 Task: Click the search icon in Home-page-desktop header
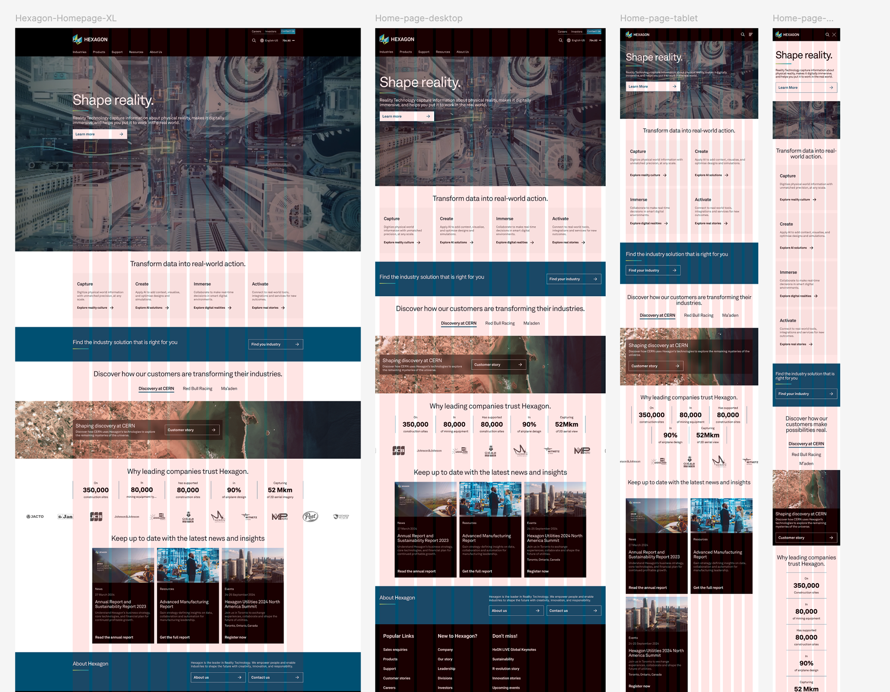pos(560,40)
